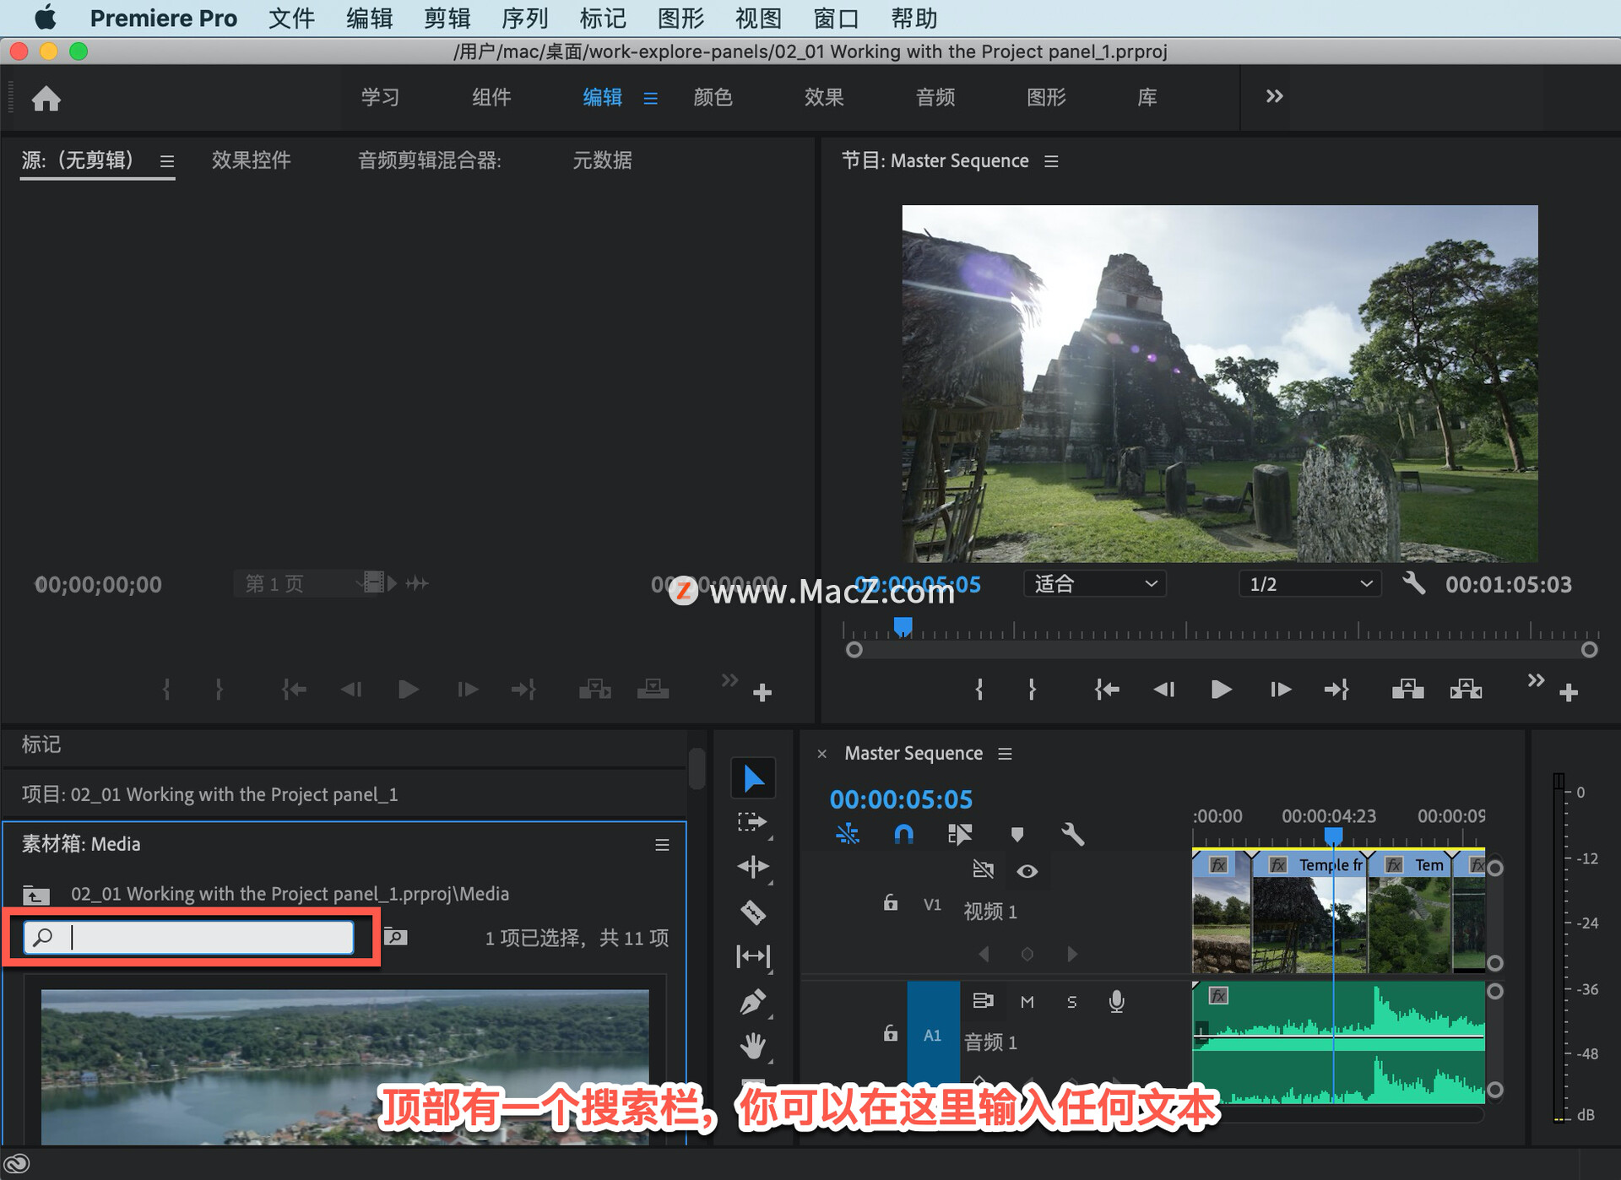Close the Master Sequence timeline tab

click(x=821, y=754)
